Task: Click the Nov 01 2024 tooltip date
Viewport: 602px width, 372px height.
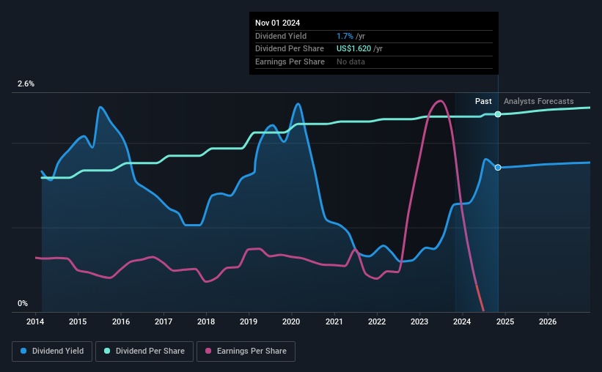Action: (x=278, y=23)
